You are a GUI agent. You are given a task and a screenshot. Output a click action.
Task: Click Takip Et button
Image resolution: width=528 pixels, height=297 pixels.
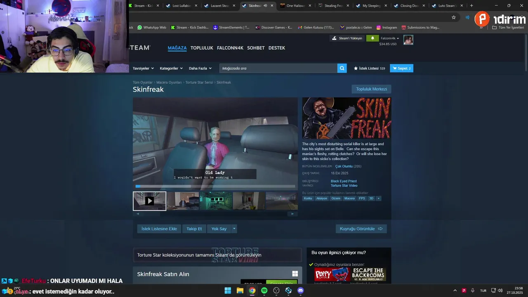click(x=194, y=229)
